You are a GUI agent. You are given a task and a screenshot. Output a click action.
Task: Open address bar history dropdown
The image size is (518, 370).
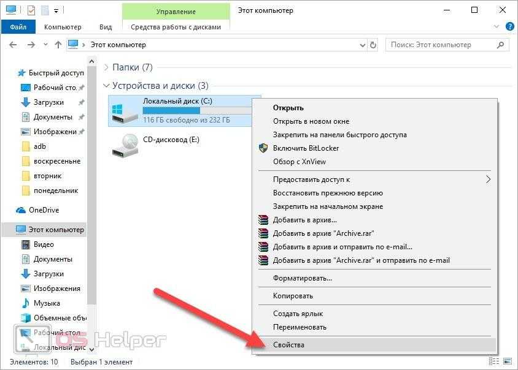click(x=361, y=45)
